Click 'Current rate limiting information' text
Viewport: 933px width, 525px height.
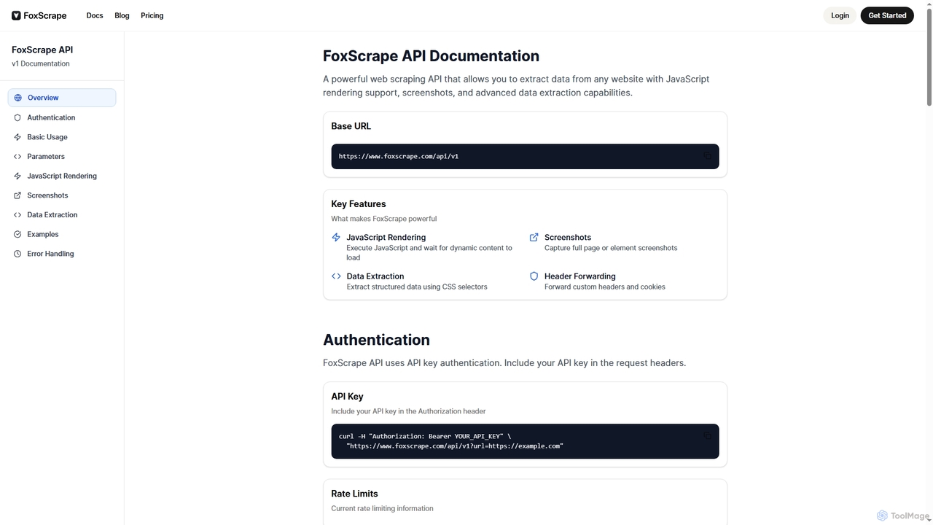coord(382,508)
